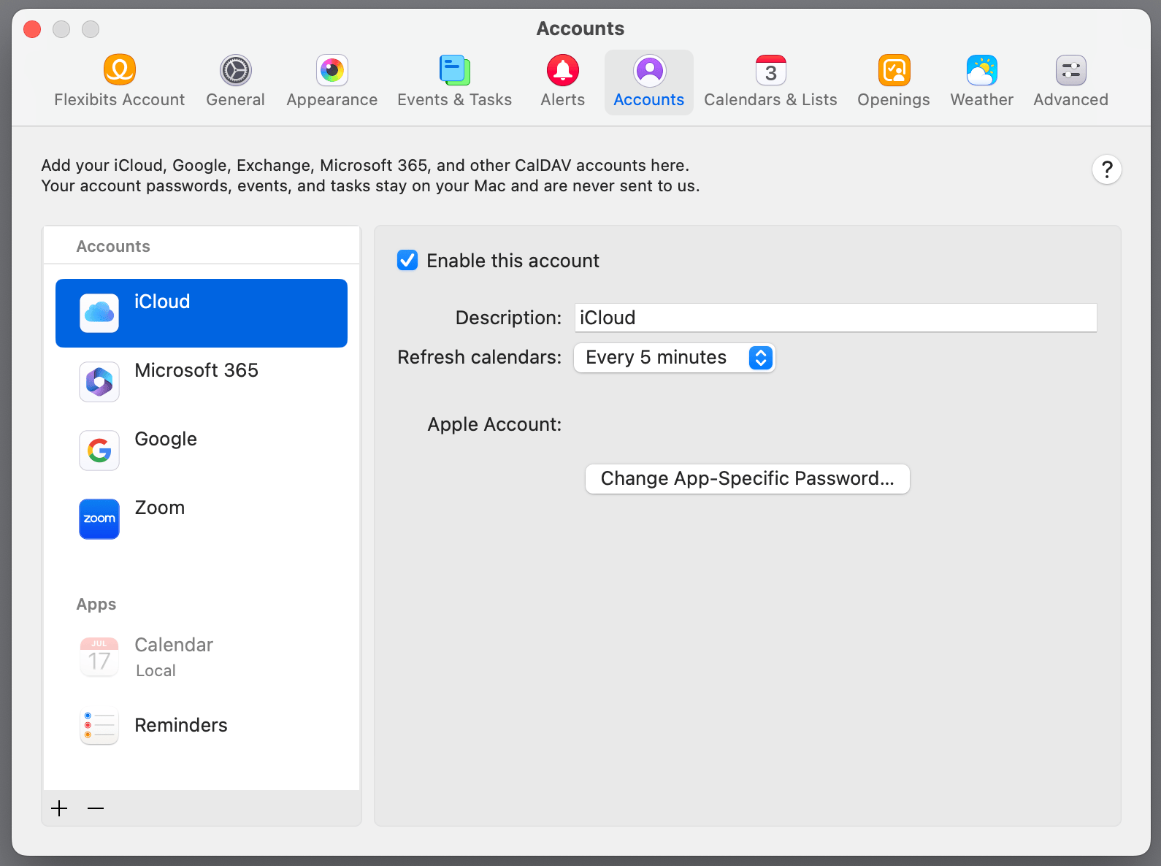Switch to the Appearance tab label

pyautogui.click(x=332, y=99)
